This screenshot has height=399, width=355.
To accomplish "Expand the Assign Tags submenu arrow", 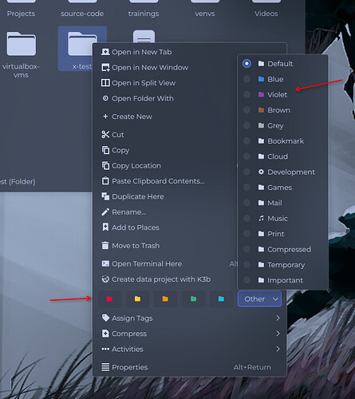I will coord(278,318).
